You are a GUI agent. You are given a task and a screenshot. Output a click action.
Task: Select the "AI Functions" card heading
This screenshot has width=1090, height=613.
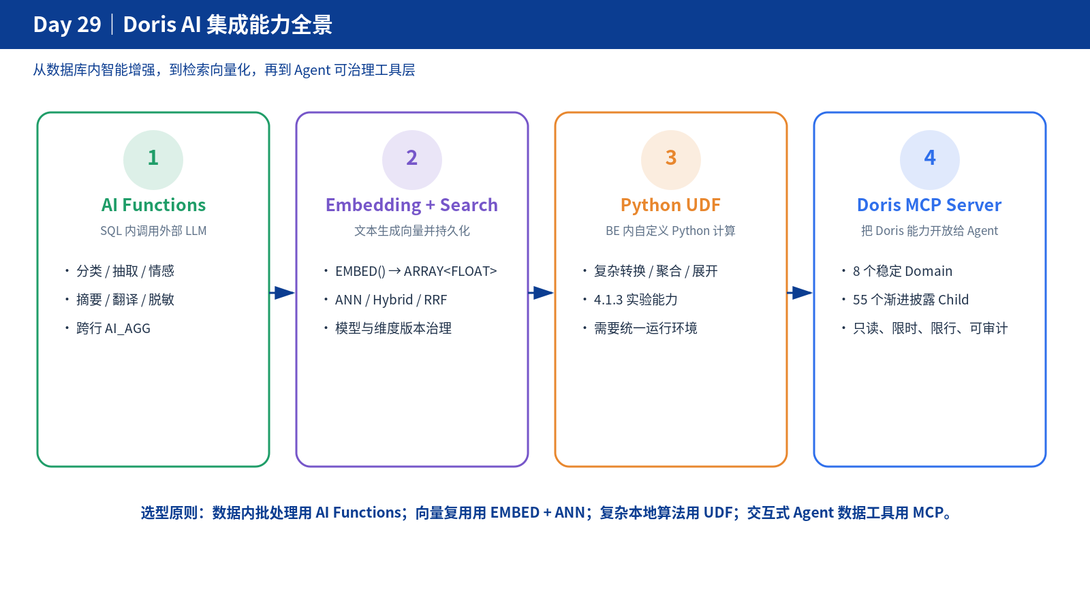153,205
